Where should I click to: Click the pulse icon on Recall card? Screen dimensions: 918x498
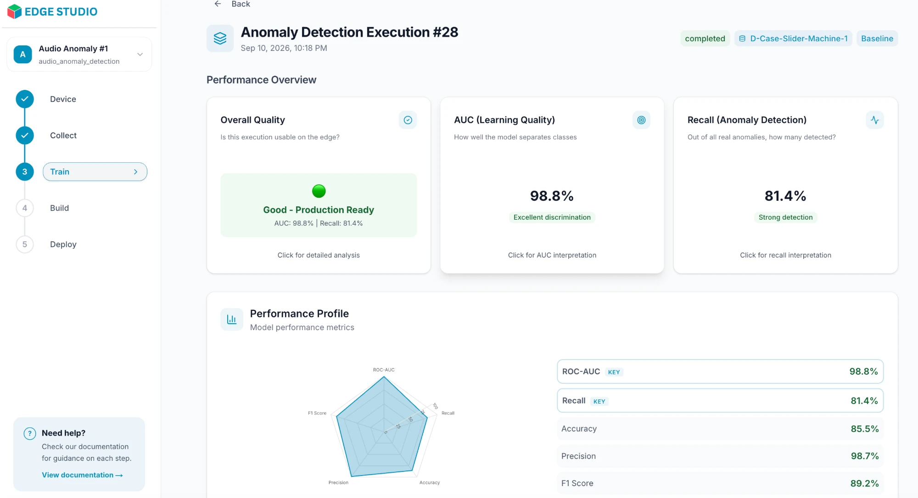pos(875,120)
